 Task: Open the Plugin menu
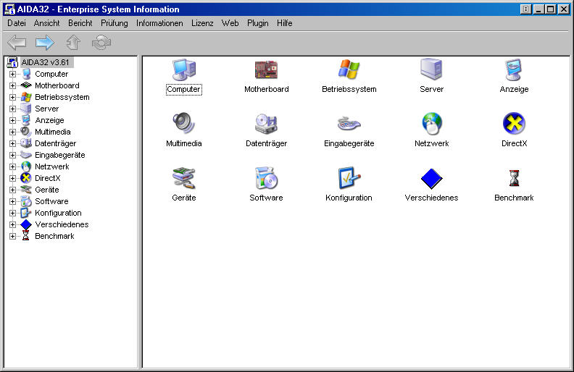(x=257, y=23)
